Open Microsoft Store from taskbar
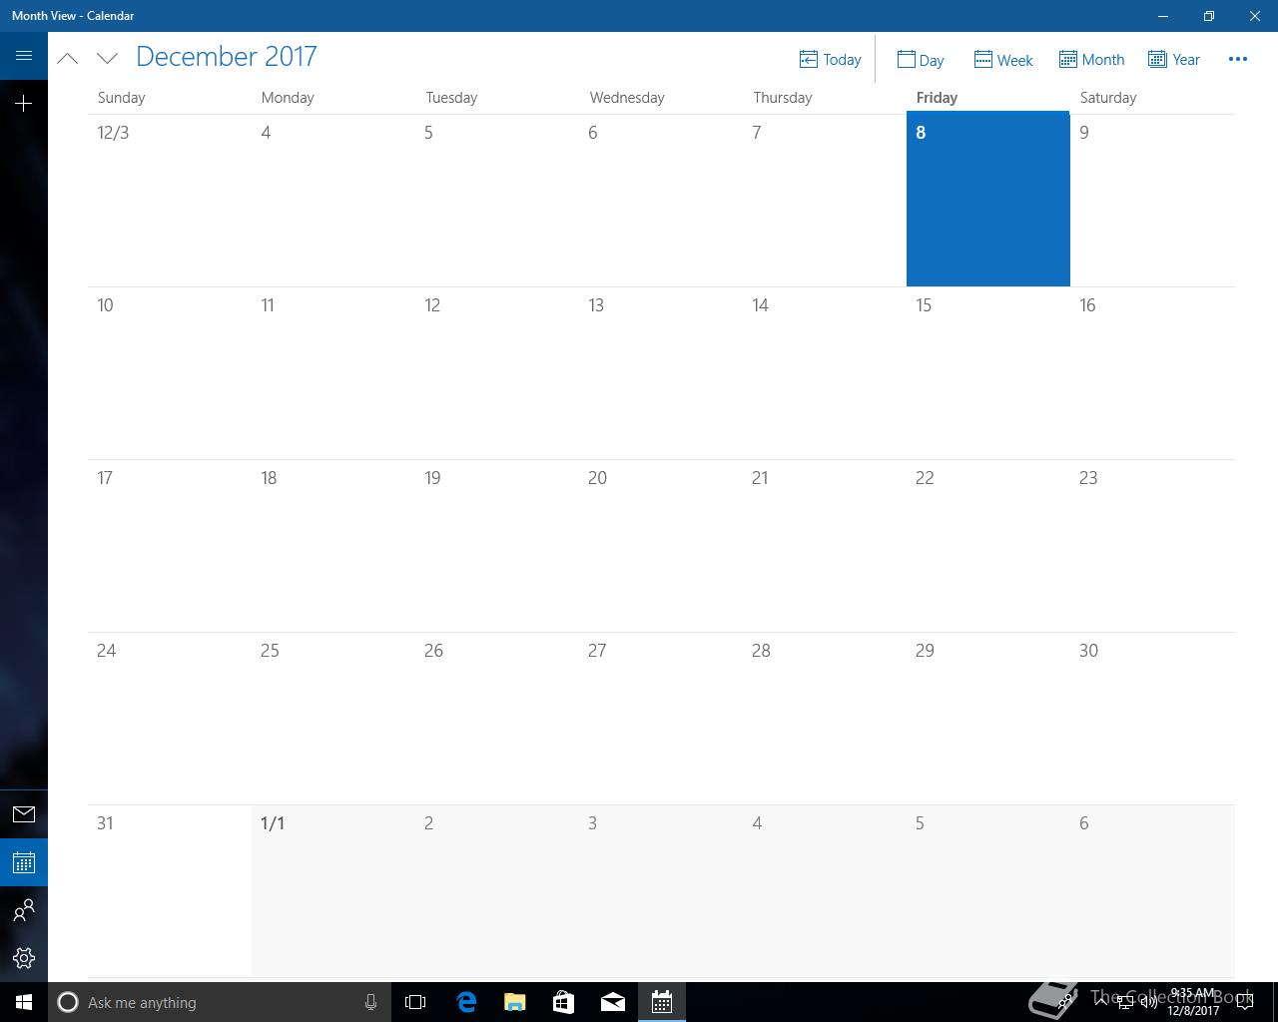The width and height of the screenshot is (1278, 1022). click(x=563, y=1002)
